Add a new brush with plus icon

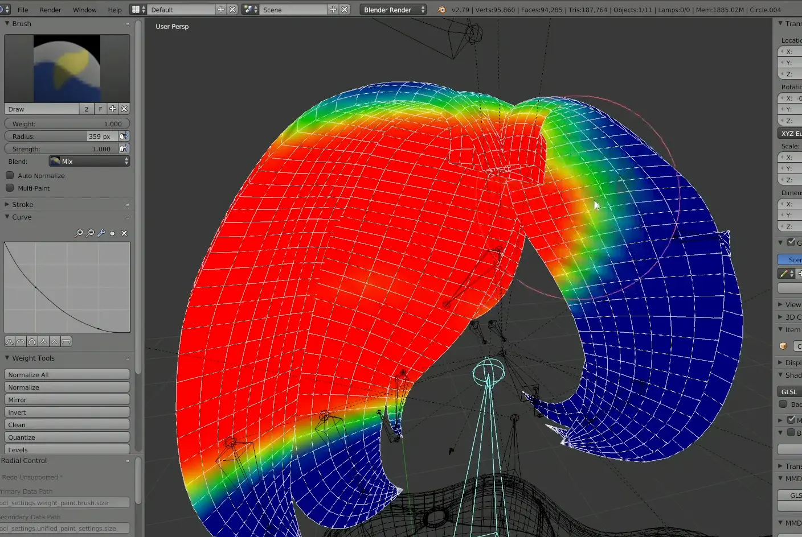[x=113, y=109]
